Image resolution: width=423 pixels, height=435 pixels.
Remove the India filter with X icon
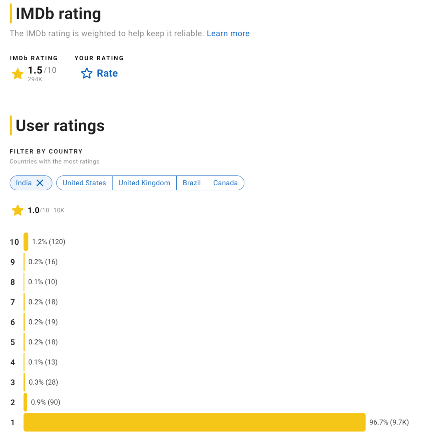pos(40,183)
